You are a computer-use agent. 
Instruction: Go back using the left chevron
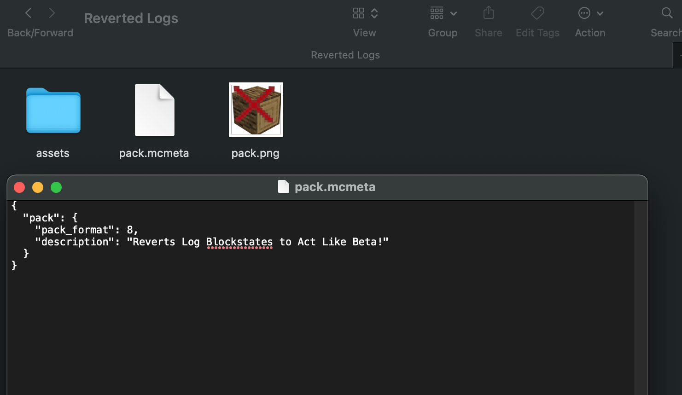click(x=29, y=13)
